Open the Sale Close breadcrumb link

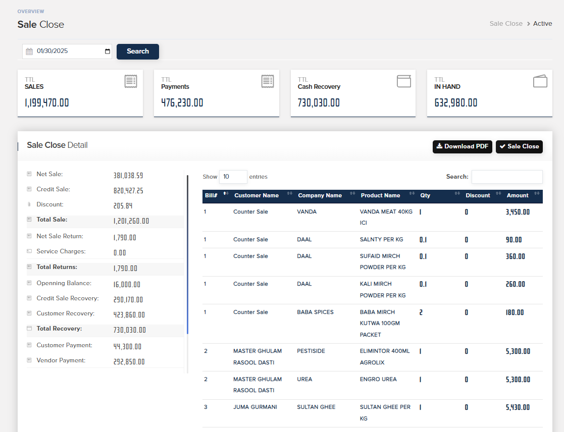coord(506,23)
